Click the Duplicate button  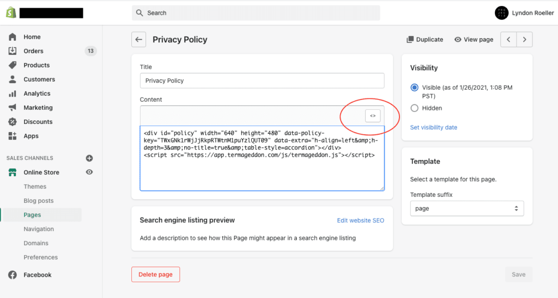click(425, 40)
